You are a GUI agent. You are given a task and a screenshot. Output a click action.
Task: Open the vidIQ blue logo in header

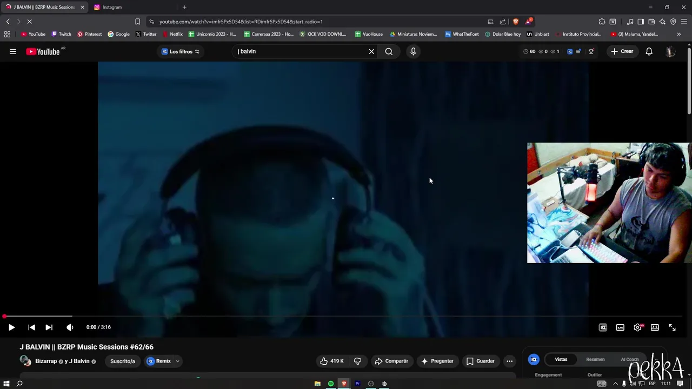[x=570, y=51]
